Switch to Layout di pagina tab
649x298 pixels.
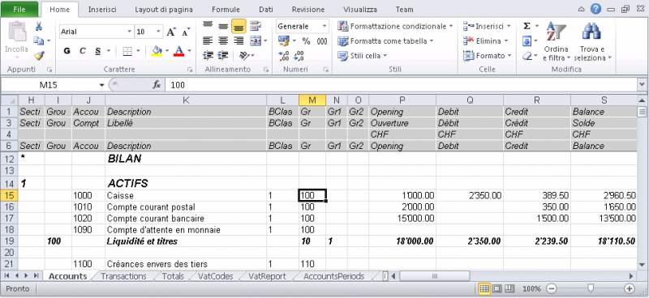(164, 9)
